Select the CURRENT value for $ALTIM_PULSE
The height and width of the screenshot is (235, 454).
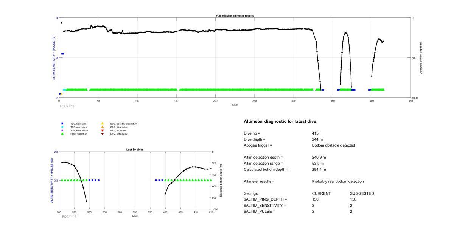313,212
